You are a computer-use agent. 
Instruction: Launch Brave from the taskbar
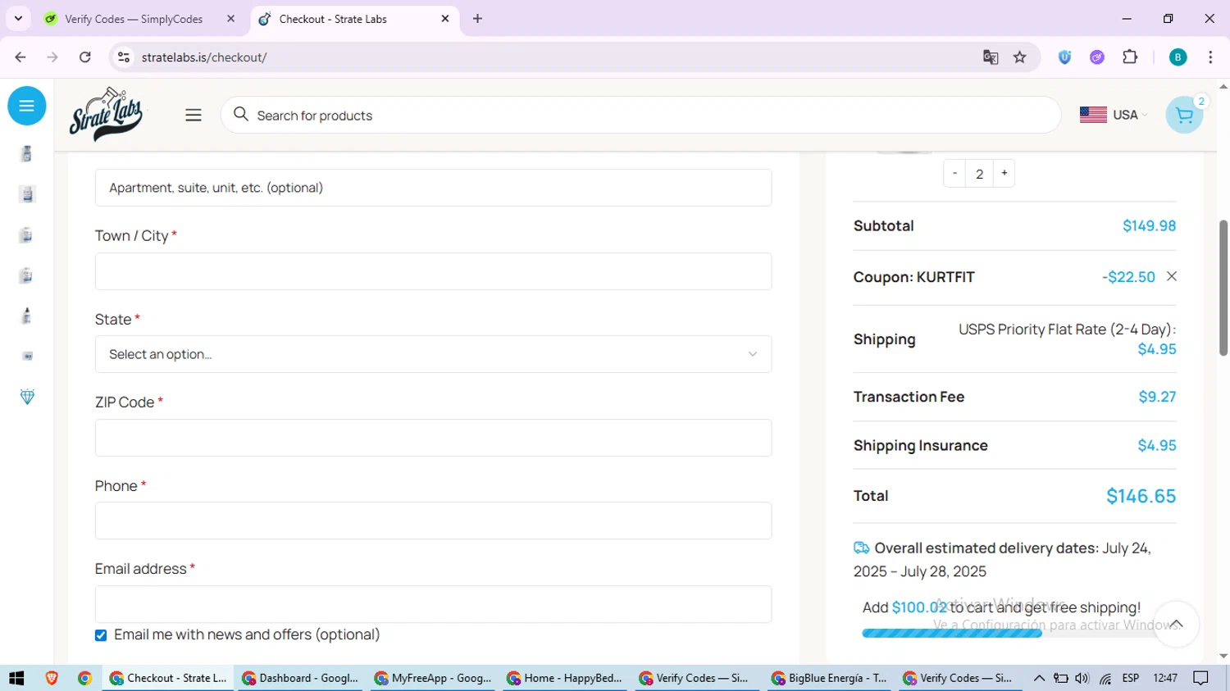pos(52,678)
